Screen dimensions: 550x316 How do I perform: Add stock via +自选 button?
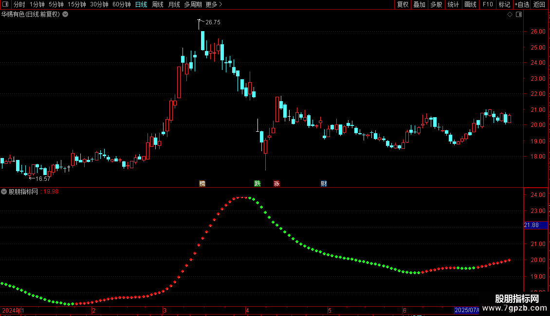click(522, 4)
